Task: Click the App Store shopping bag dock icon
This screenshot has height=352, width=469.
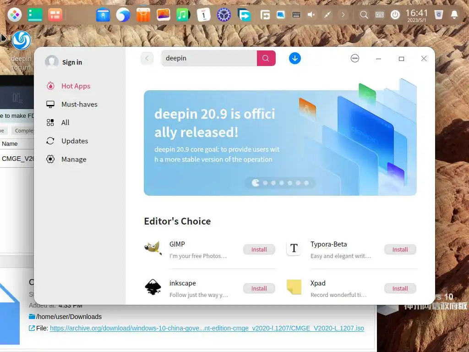Action: [143, 14]
